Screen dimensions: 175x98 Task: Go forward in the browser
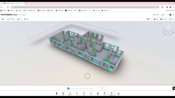(5, 7)
